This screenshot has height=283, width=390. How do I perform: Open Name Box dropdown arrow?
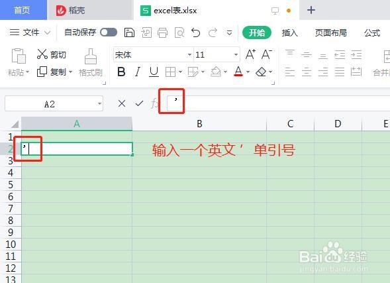pos(99,103)
